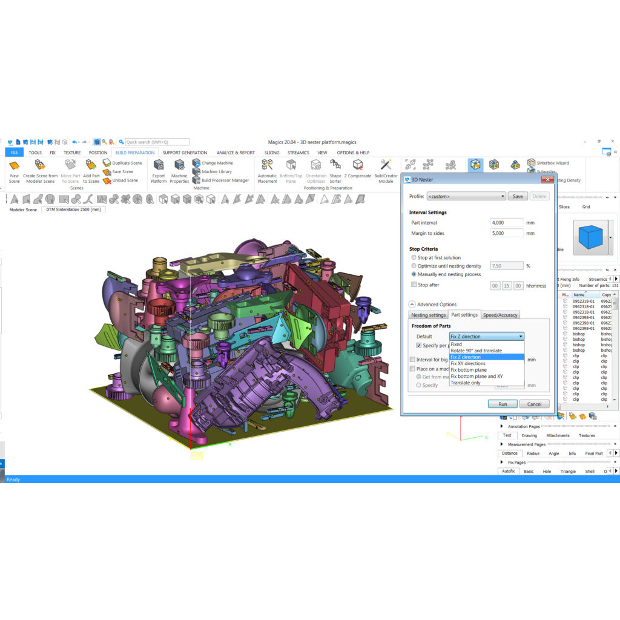The width and height of the screenshot is (620, 620).
Task: Click Change Machine
Action: pyautogui.click(x=213, y=163)
